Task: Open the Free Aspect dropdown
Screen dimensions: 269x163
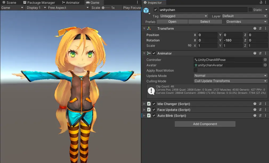Action: point(68,8)
